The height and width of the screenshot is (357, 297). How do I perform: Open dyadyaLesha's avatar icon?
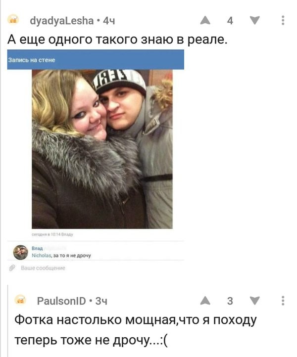click(13, 19)
